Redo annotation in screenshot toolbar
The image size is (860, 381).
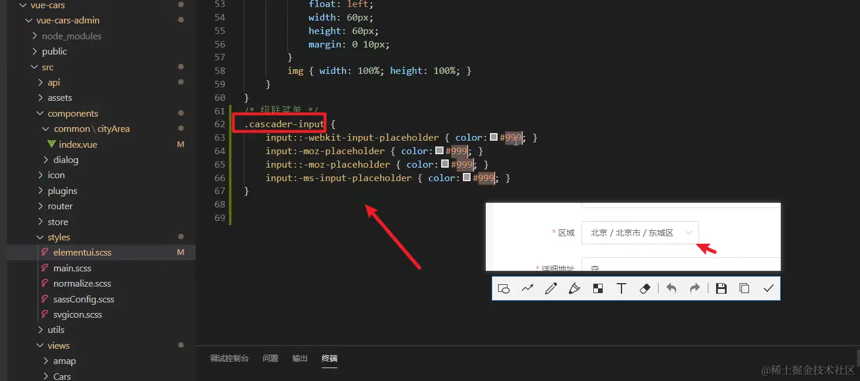point(695,288)
